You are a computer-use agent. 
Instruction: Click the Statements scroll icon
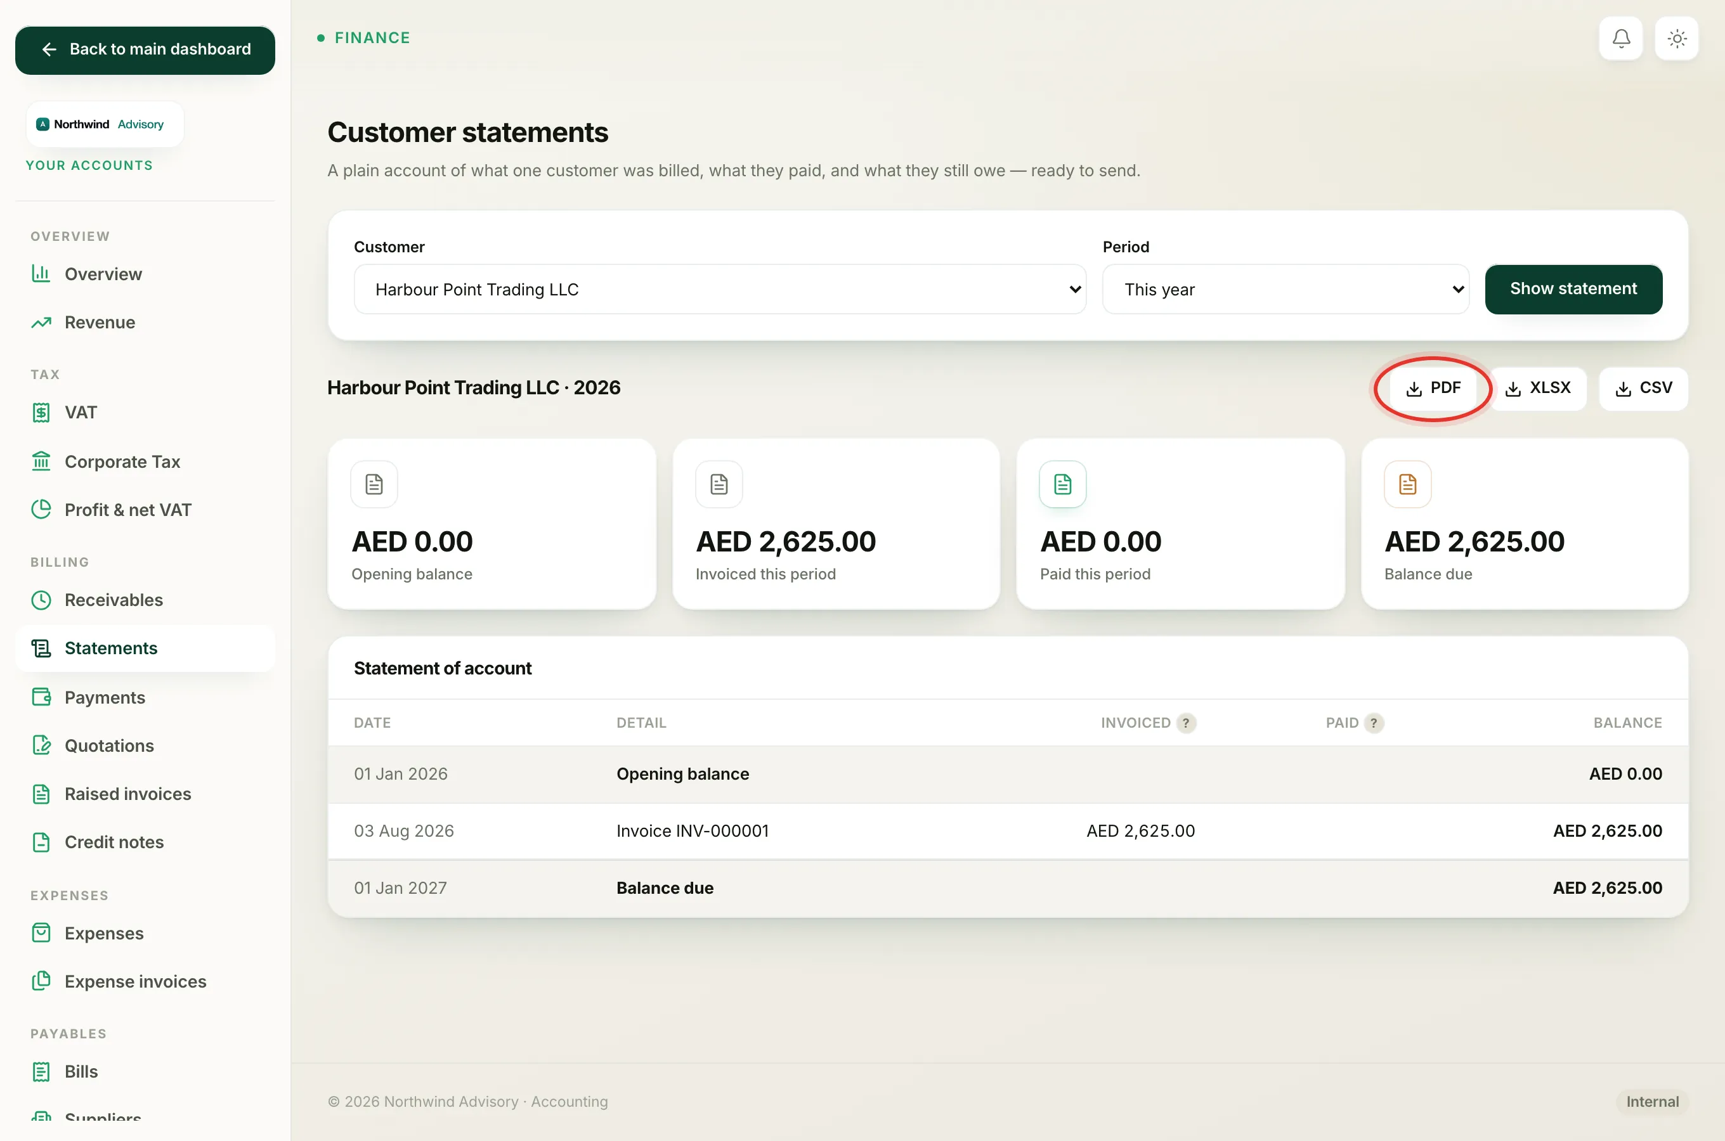tap(41, 648)
